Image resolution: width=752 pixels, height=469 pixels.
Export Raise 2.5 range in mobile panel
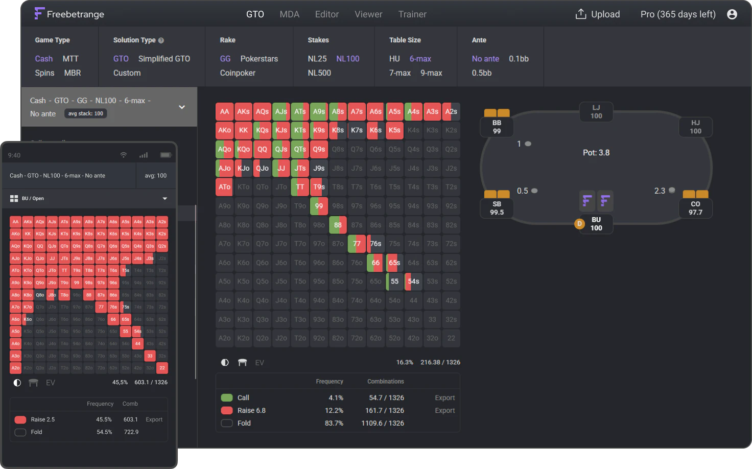154,419
